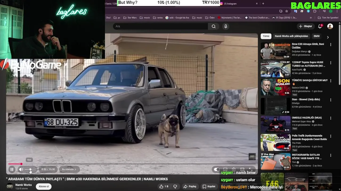Mute the video with the speaker icon
Viewport: 341px width, 191px height.
21,169
